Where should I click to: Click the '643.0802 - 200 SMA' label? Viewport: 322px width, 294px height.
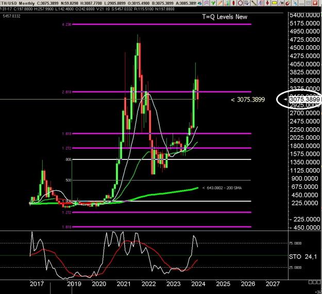pos(222,188)
